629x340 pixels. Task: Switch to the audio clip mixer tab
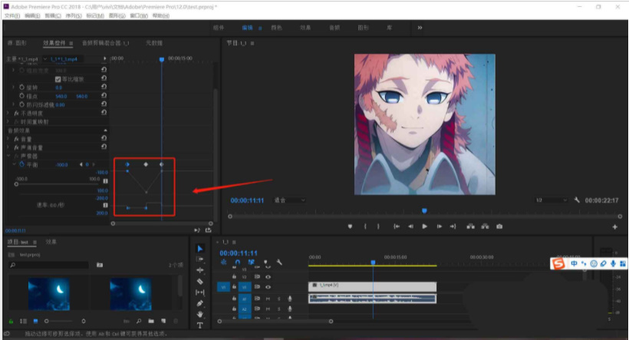[106, 43]
